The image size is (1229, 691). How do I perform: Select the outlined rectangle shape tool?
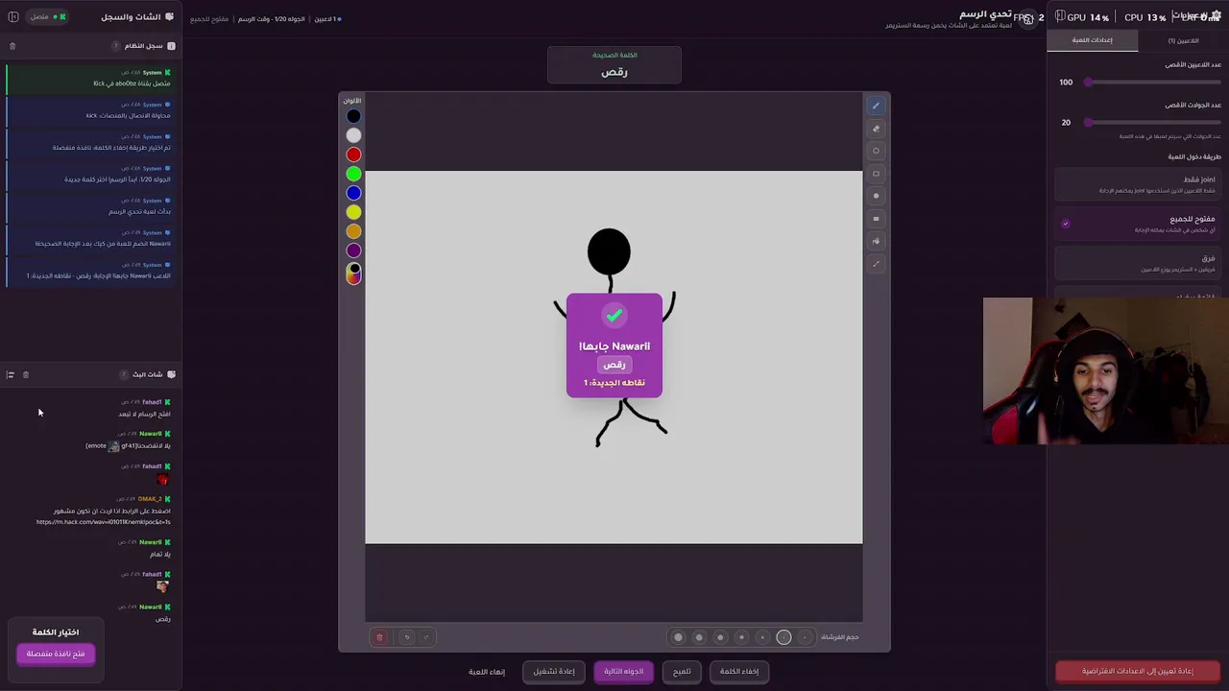pyautogui.click(x=876, y=174)
